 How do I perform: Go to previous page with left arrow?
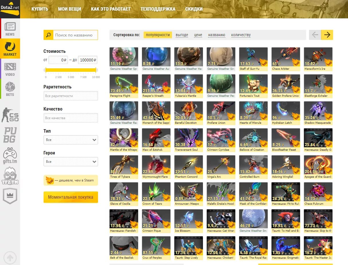(315, 35)
